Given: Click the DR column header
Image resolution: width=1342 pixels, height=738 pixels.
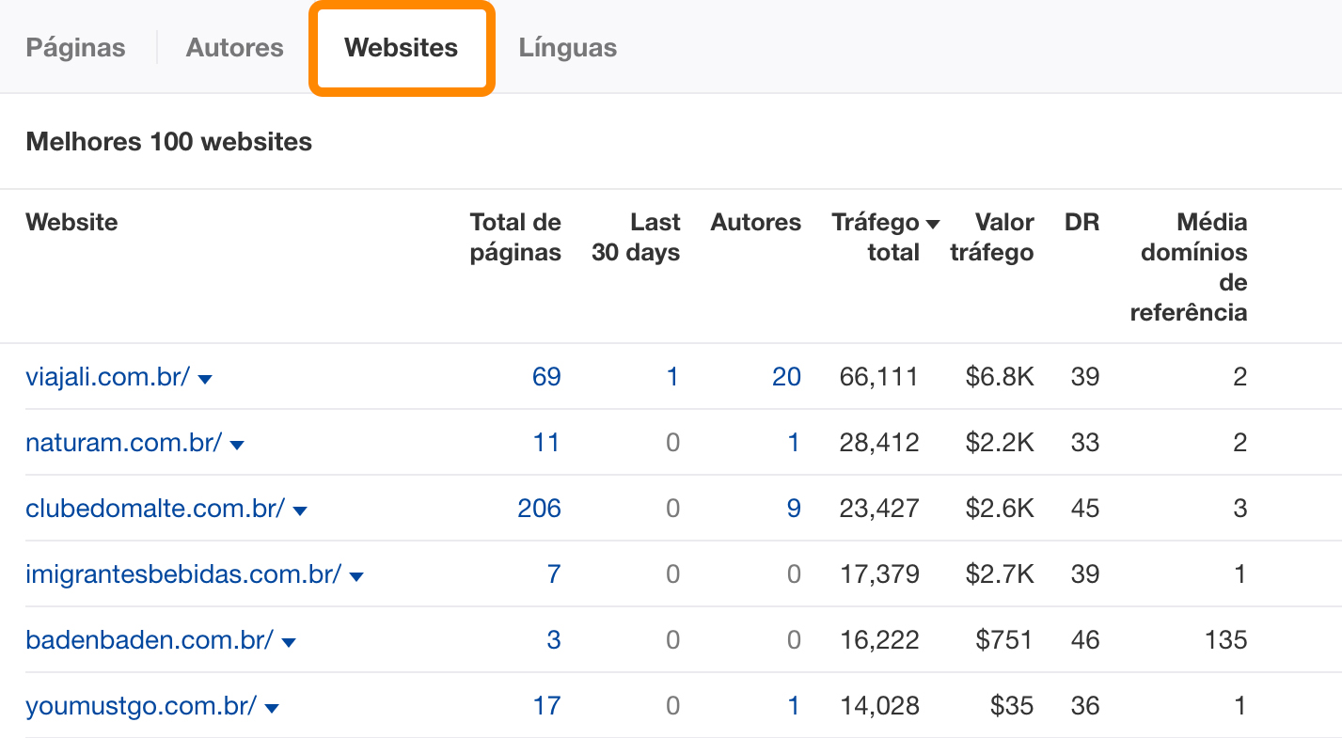Looking at the screenshot, I should [1081, 223].
